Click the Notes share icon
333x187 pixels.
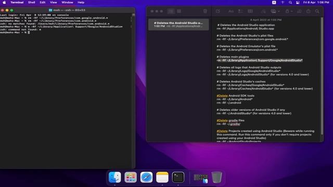click(309, 11)
